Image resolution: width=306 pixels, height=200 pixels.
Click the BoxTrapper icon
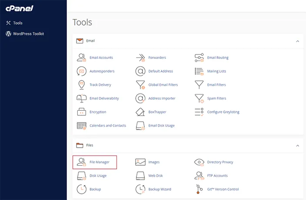pyautogui.click(x=140, y=112)
